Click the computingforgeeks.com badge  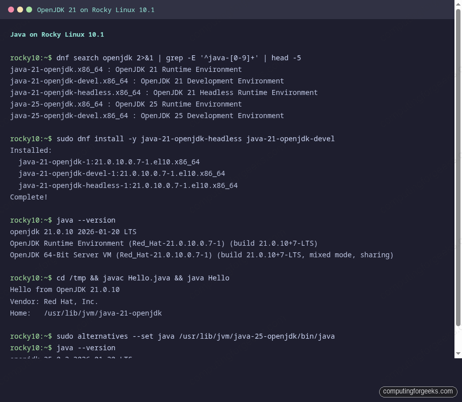click(x=418, y=391)
